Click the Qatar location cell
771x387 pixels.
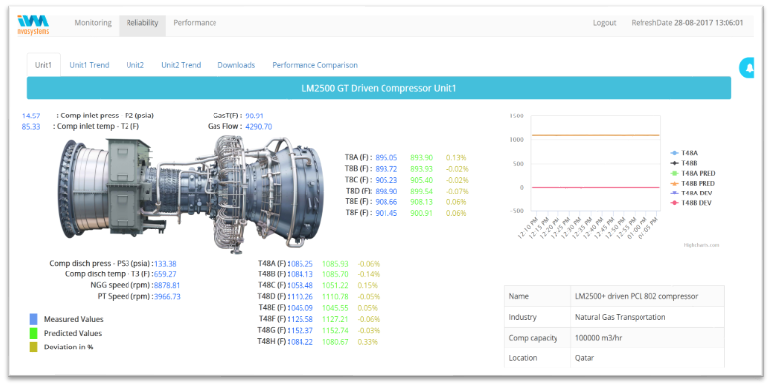647,358
